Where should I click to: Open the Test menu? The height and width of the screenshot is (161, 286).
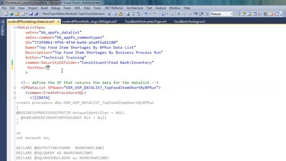(149, 8)
